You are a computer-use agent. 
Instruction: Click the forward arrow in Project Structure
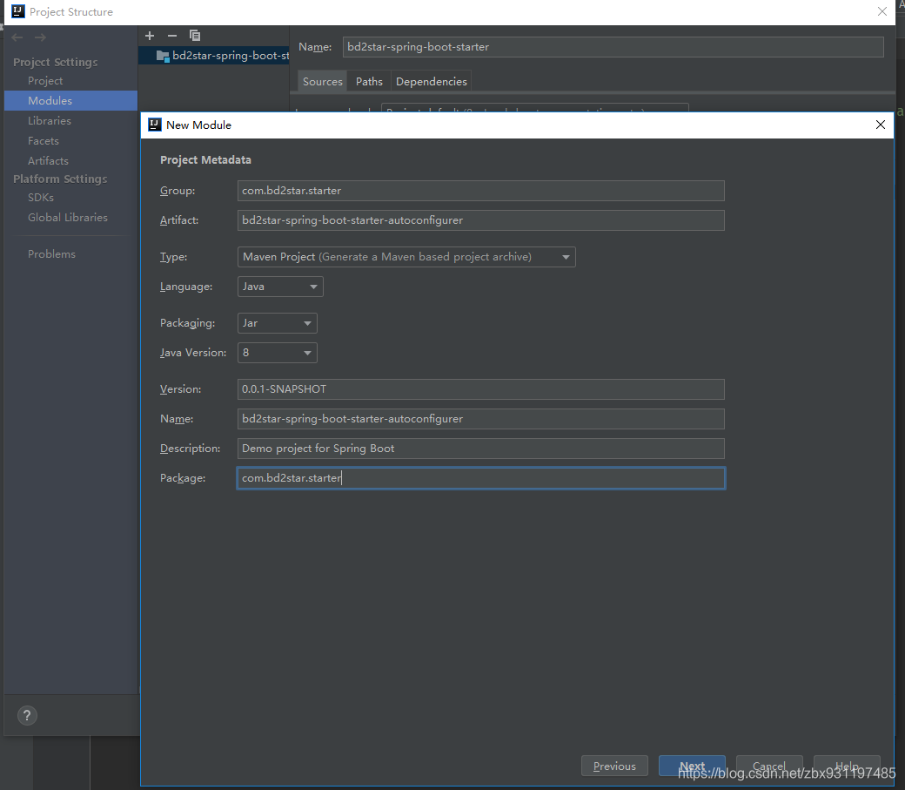[x=40, y=37]
